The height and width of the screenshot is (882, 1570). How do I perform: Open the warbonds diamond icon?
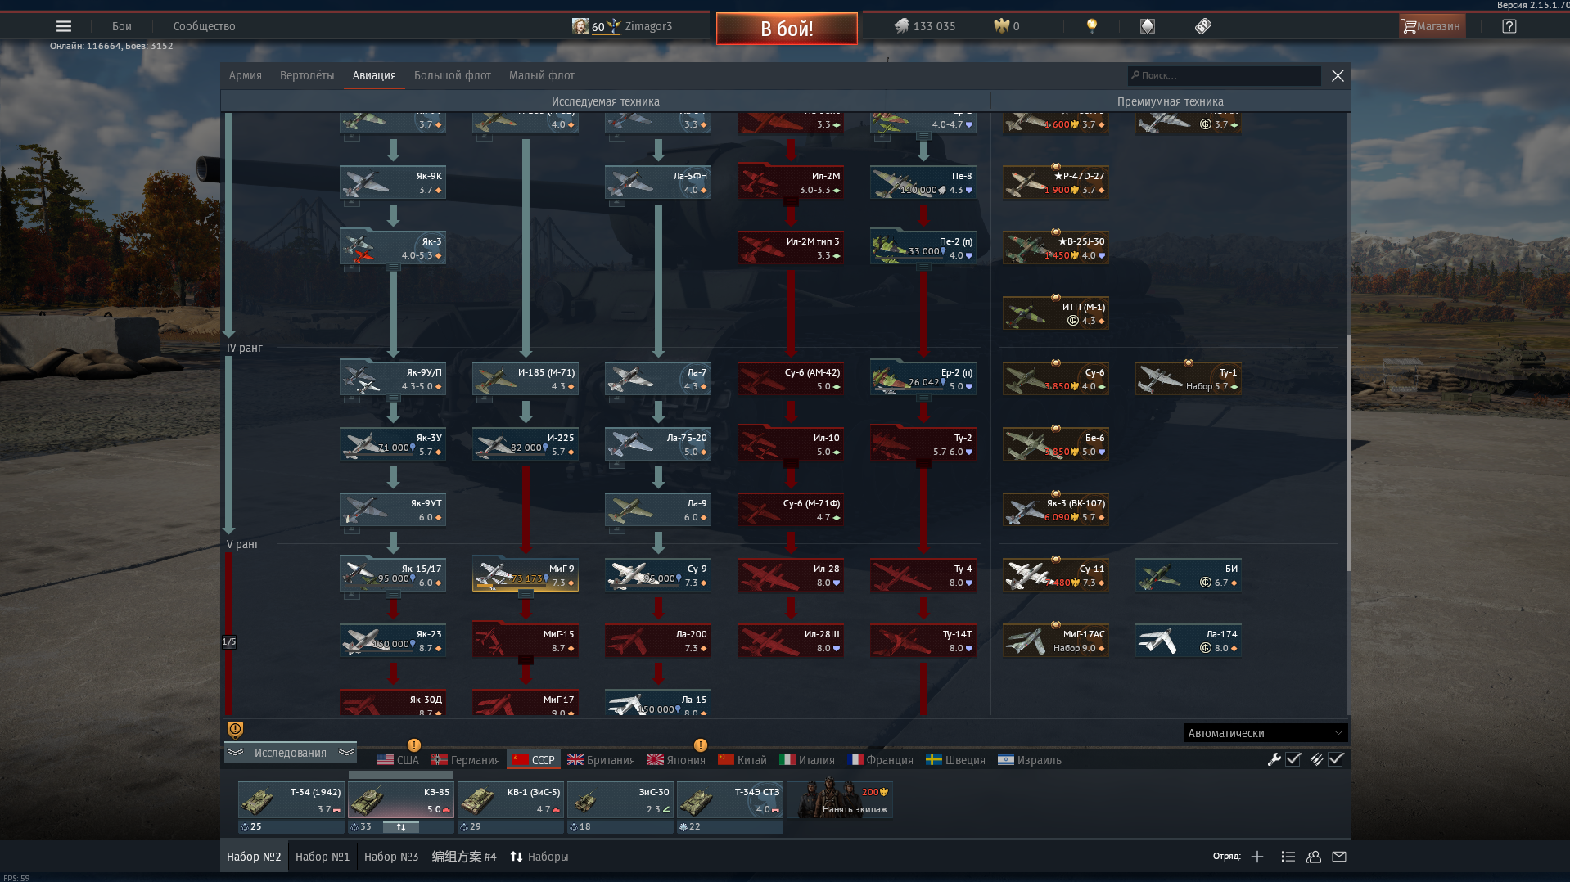[1148, 26]
